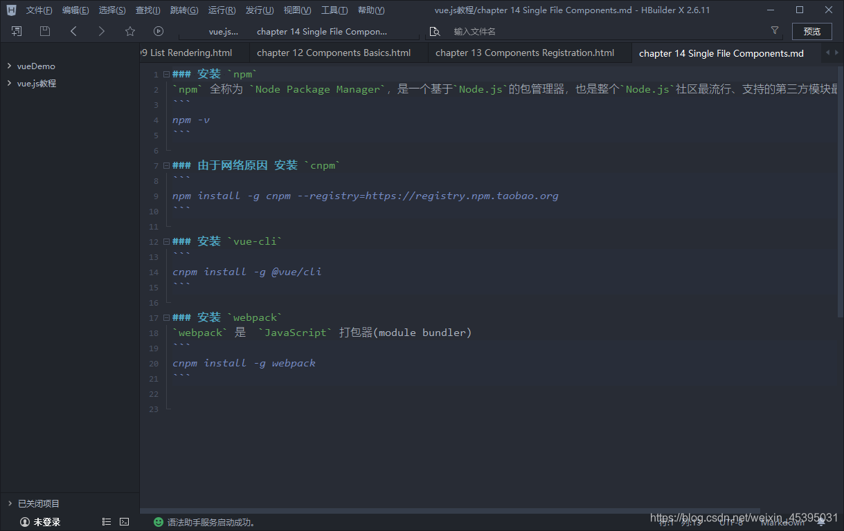Click line number 23 in the gutter

coord(154,409)
